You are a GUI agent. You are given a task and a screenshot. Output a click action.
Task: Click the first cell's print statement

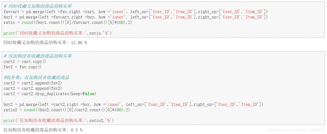(57, 33)
